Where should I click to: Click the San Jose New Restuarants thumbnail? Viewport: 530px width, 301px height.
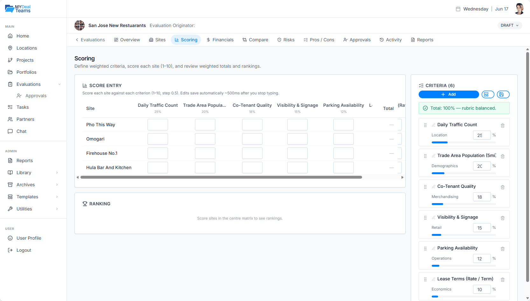[x=80, y=25]
